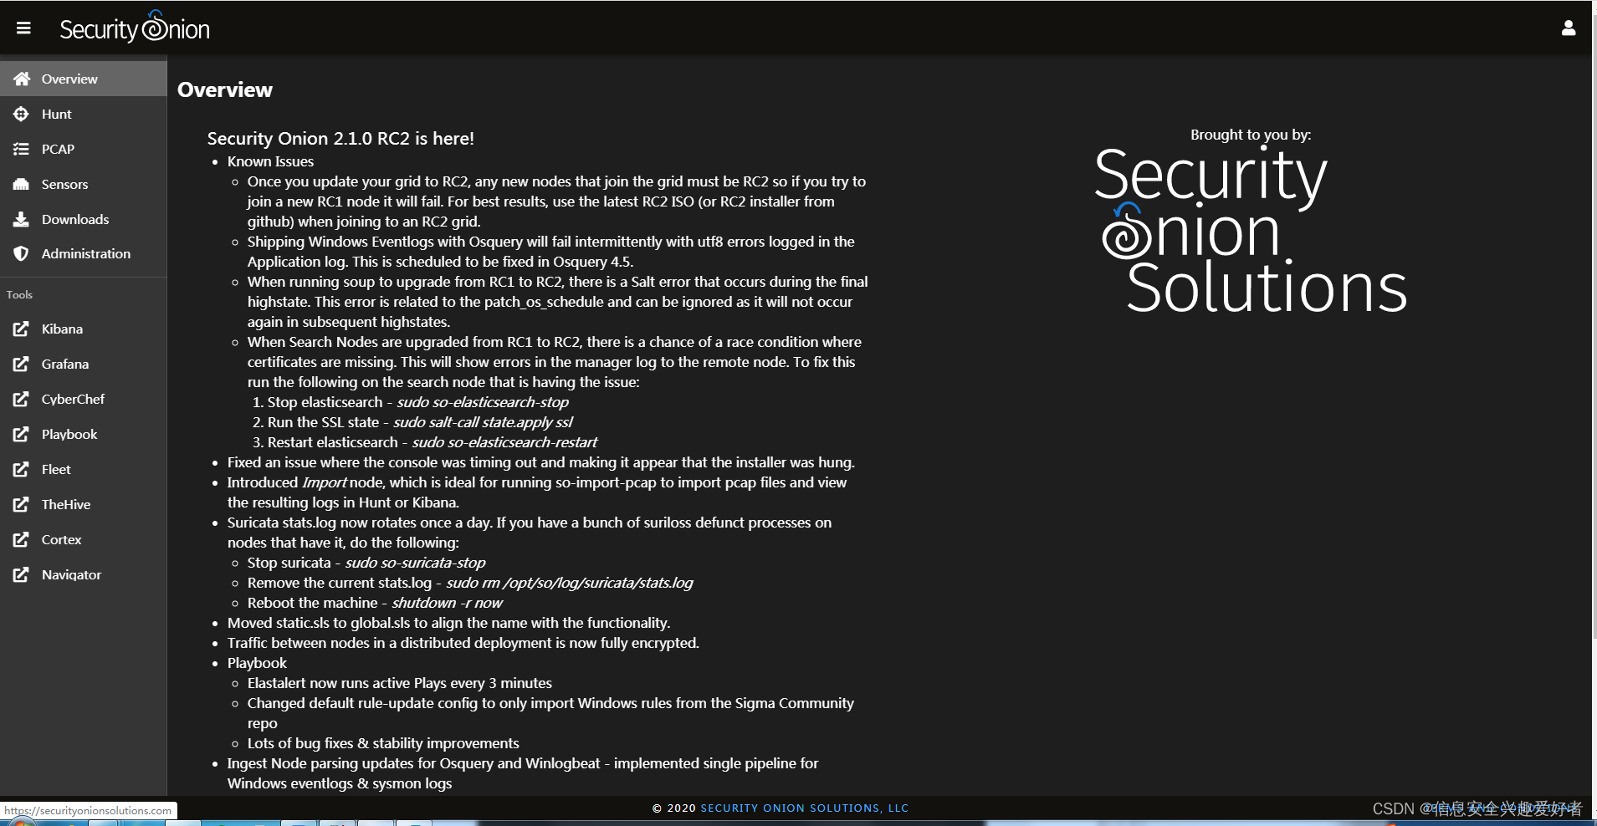Click the large Security Onion Solutions logo

(x=1251, y=230)
